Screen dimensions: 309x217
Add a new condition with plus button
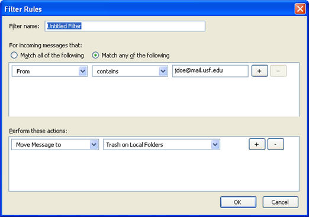click(260, 71)
